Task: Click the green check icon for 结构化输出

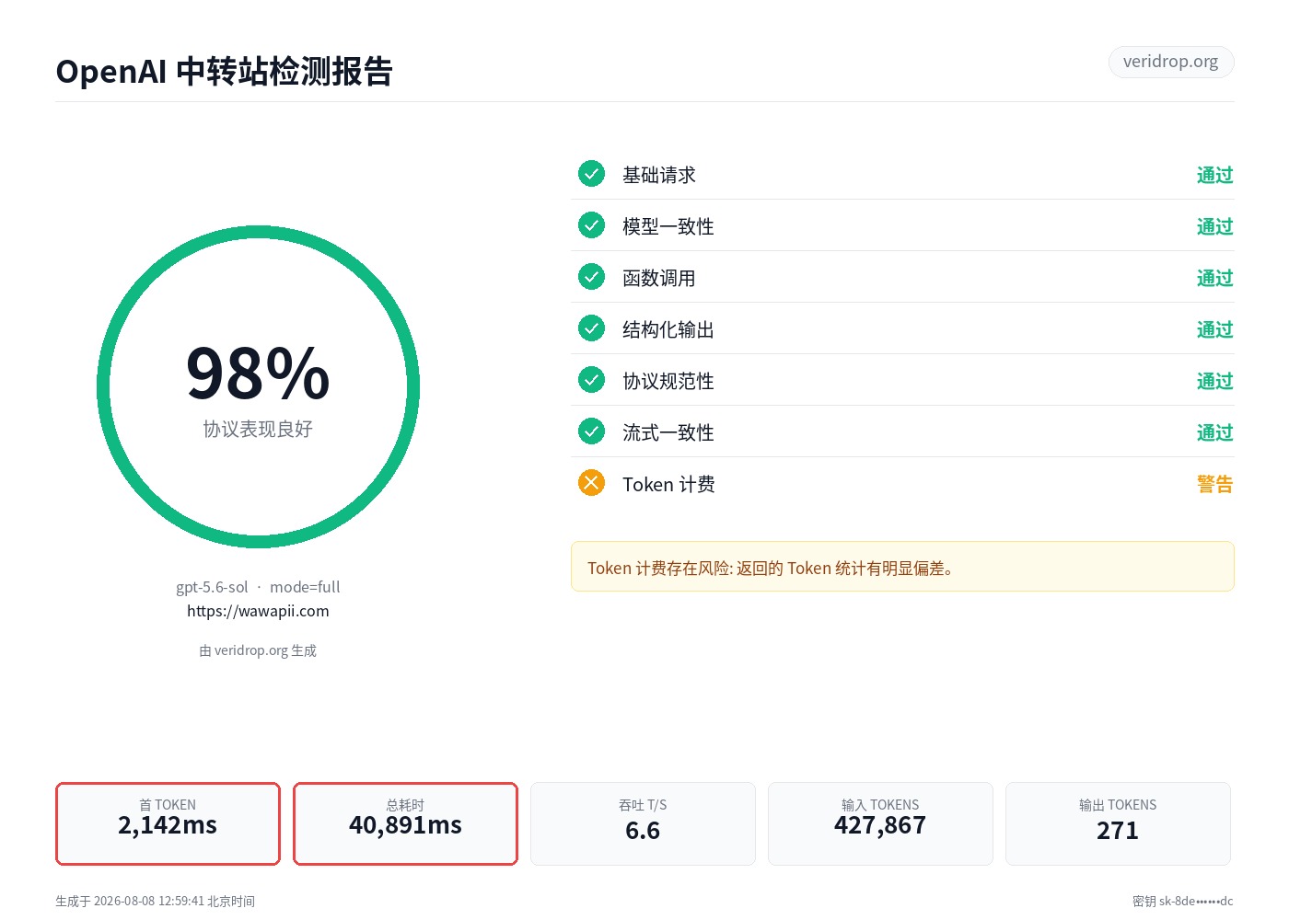Action: 591,328
